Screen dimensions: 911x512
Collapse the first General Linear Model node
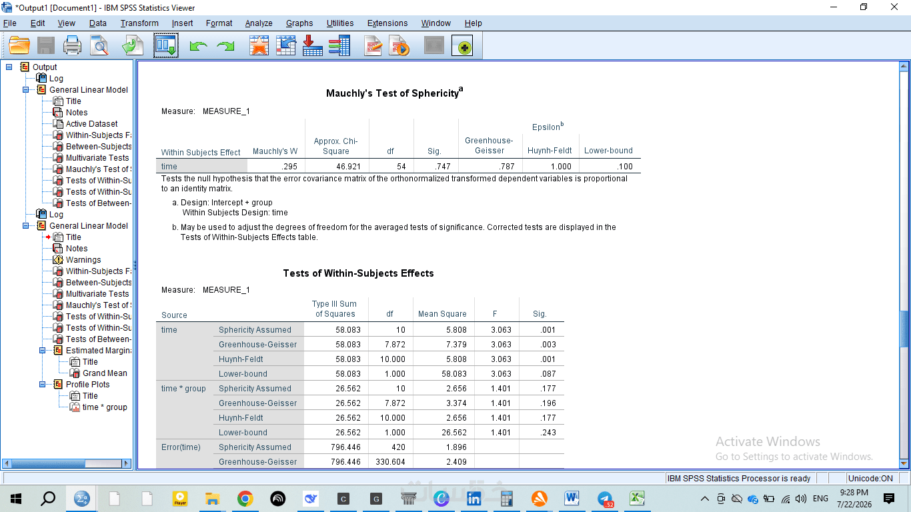(x=26, y=89)
